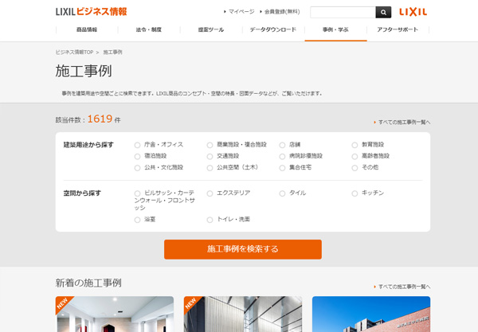This screenshot has height=332, width=478.
Task: Select the 商業施設・複合施設 radio option
Action: [x=210, y=145]
